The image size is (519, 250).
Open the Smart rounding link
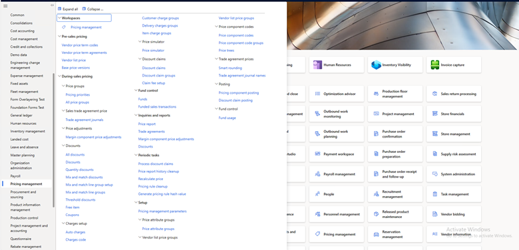(x=230, y=68)
